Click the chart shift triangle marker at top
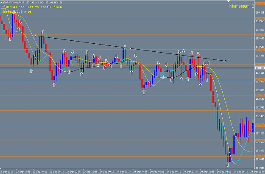 pos(229,1)
